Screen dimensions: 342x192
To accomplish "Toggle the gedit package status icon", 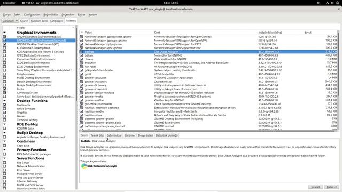I will click(x=81, y=74).
